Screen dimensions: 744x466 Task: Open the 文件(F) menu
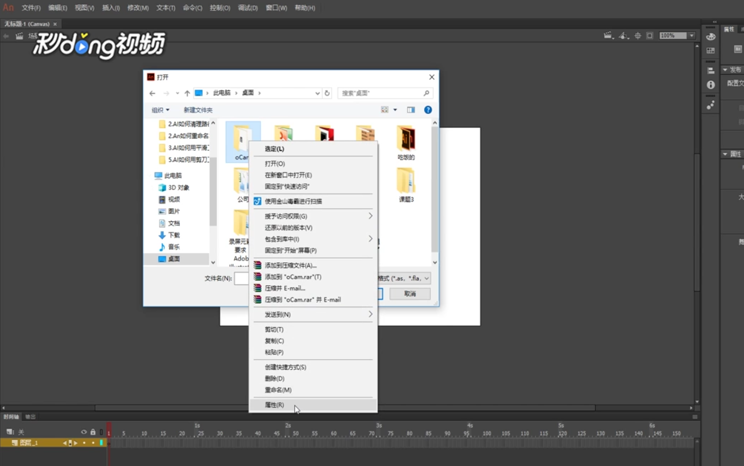[31, 8]
